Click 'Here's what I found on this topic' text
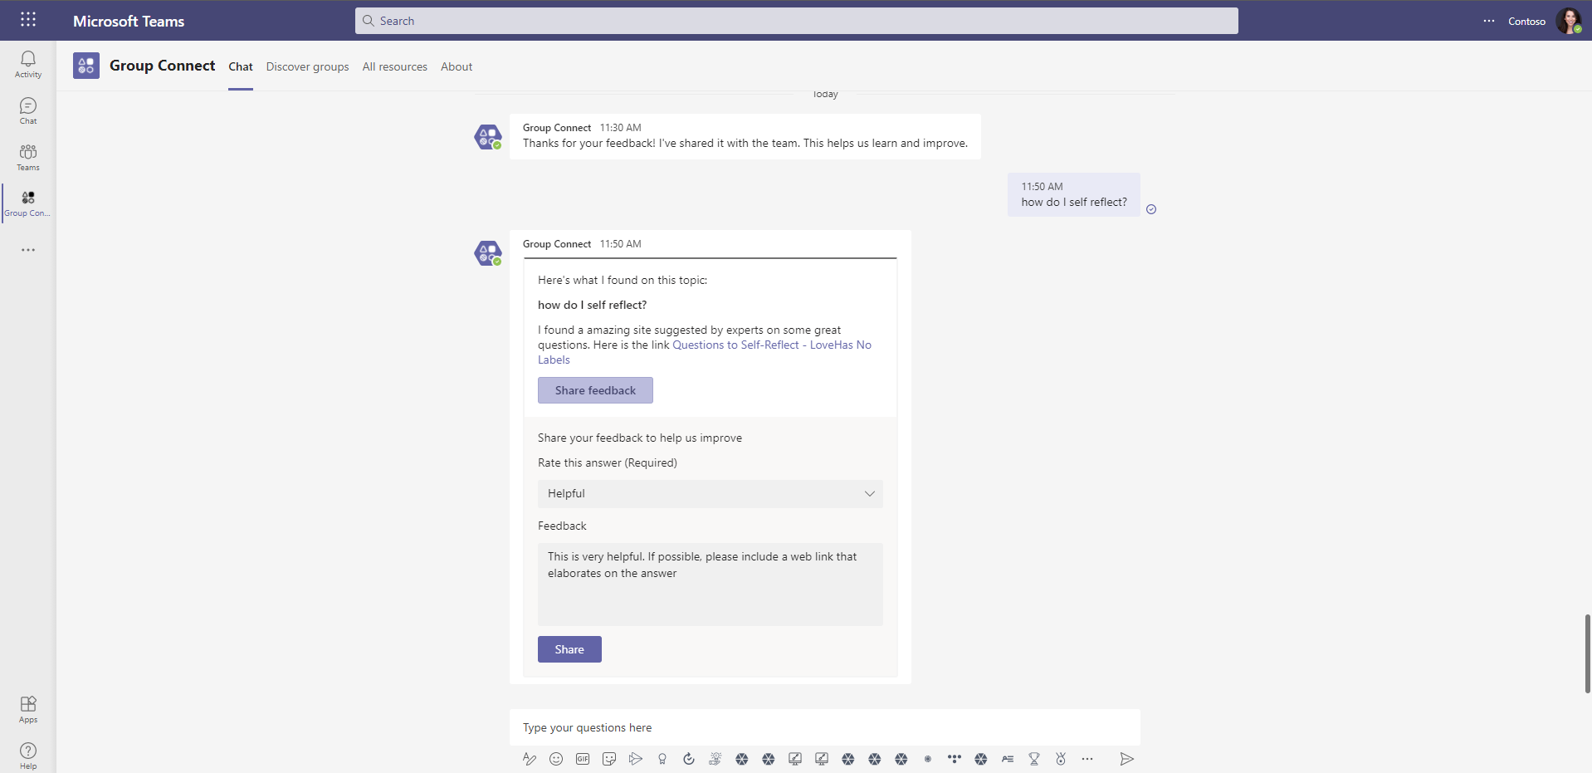Screen dimensions: 1592x773 (623, 280)
